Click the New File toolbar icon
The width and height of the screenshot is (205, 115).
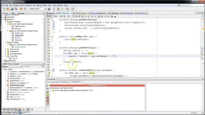tap(4, 9)
